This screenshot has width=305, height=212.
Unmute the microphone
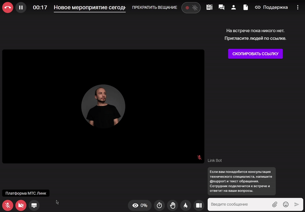(8, 206)
